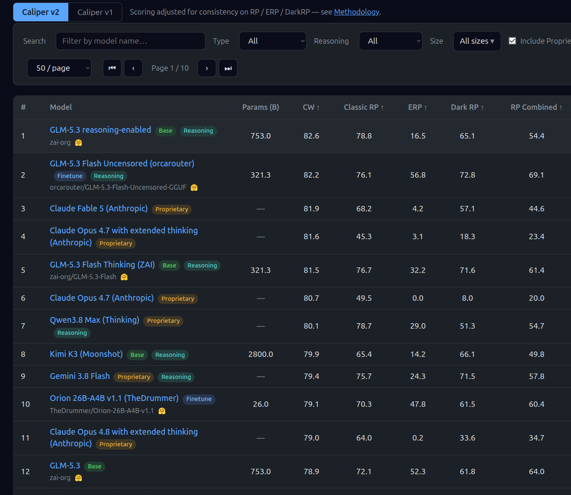This screenshot has width=571, height=495.
Task: Open the Type filter dropdown
Action: coord(273,41)
